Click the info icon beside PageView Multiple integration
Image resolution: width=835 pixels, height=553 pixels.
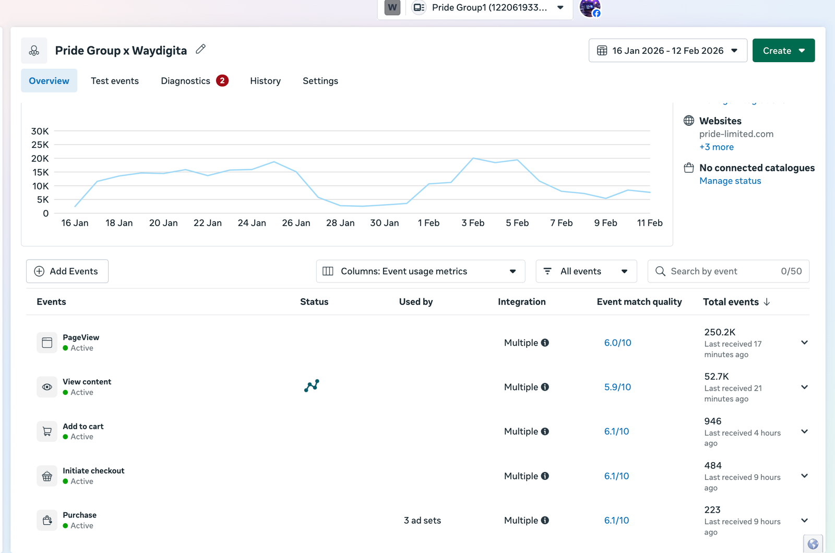[x=545, y=343]
